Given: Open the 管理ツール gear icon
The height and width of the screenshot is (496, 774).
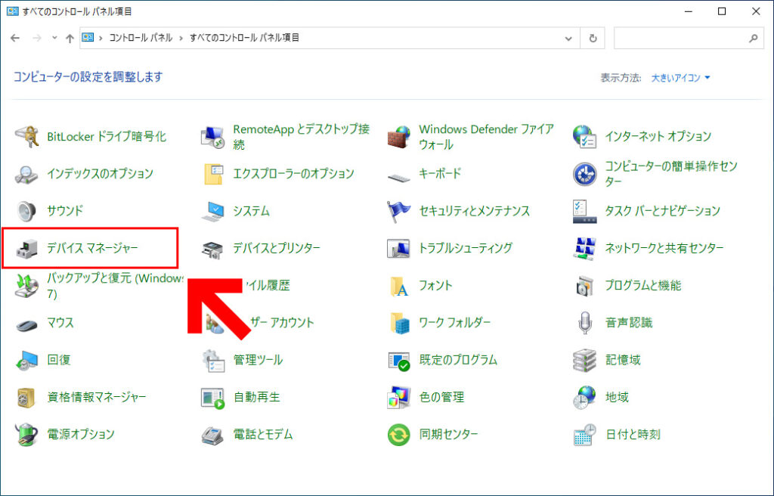Looking at the screenshot, I should pyautogui.click(x=212, y=361).
